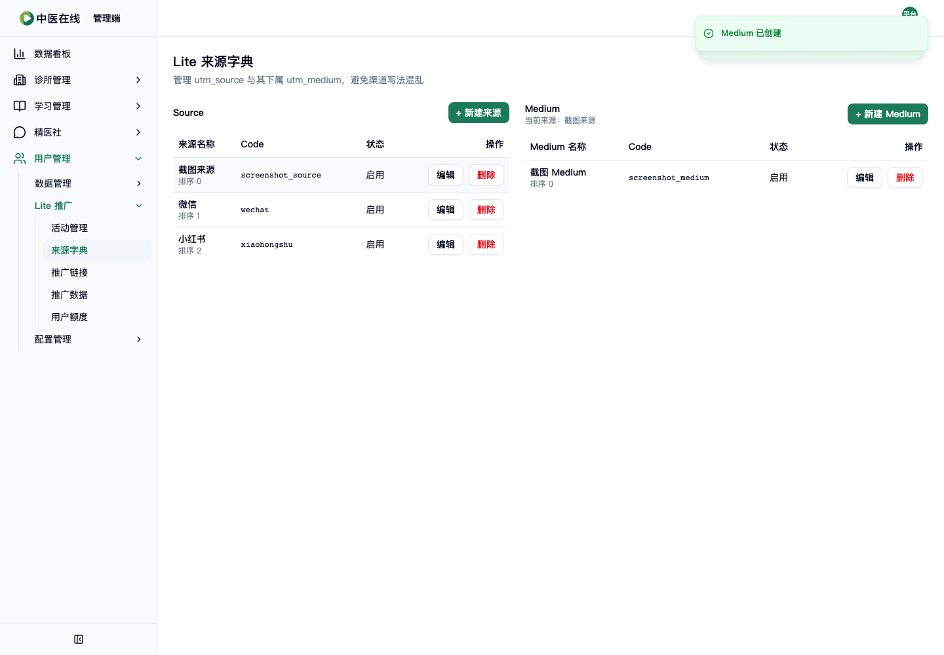This screenshot has width=944, height=655.
Task: Click the screenshot_medium code cell
Action: [669, 178]
